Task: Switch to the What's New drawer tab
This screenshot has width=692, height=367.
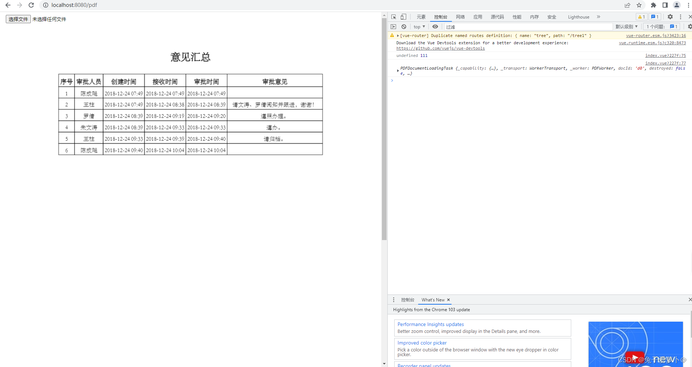Action: (x=433, y=300)
